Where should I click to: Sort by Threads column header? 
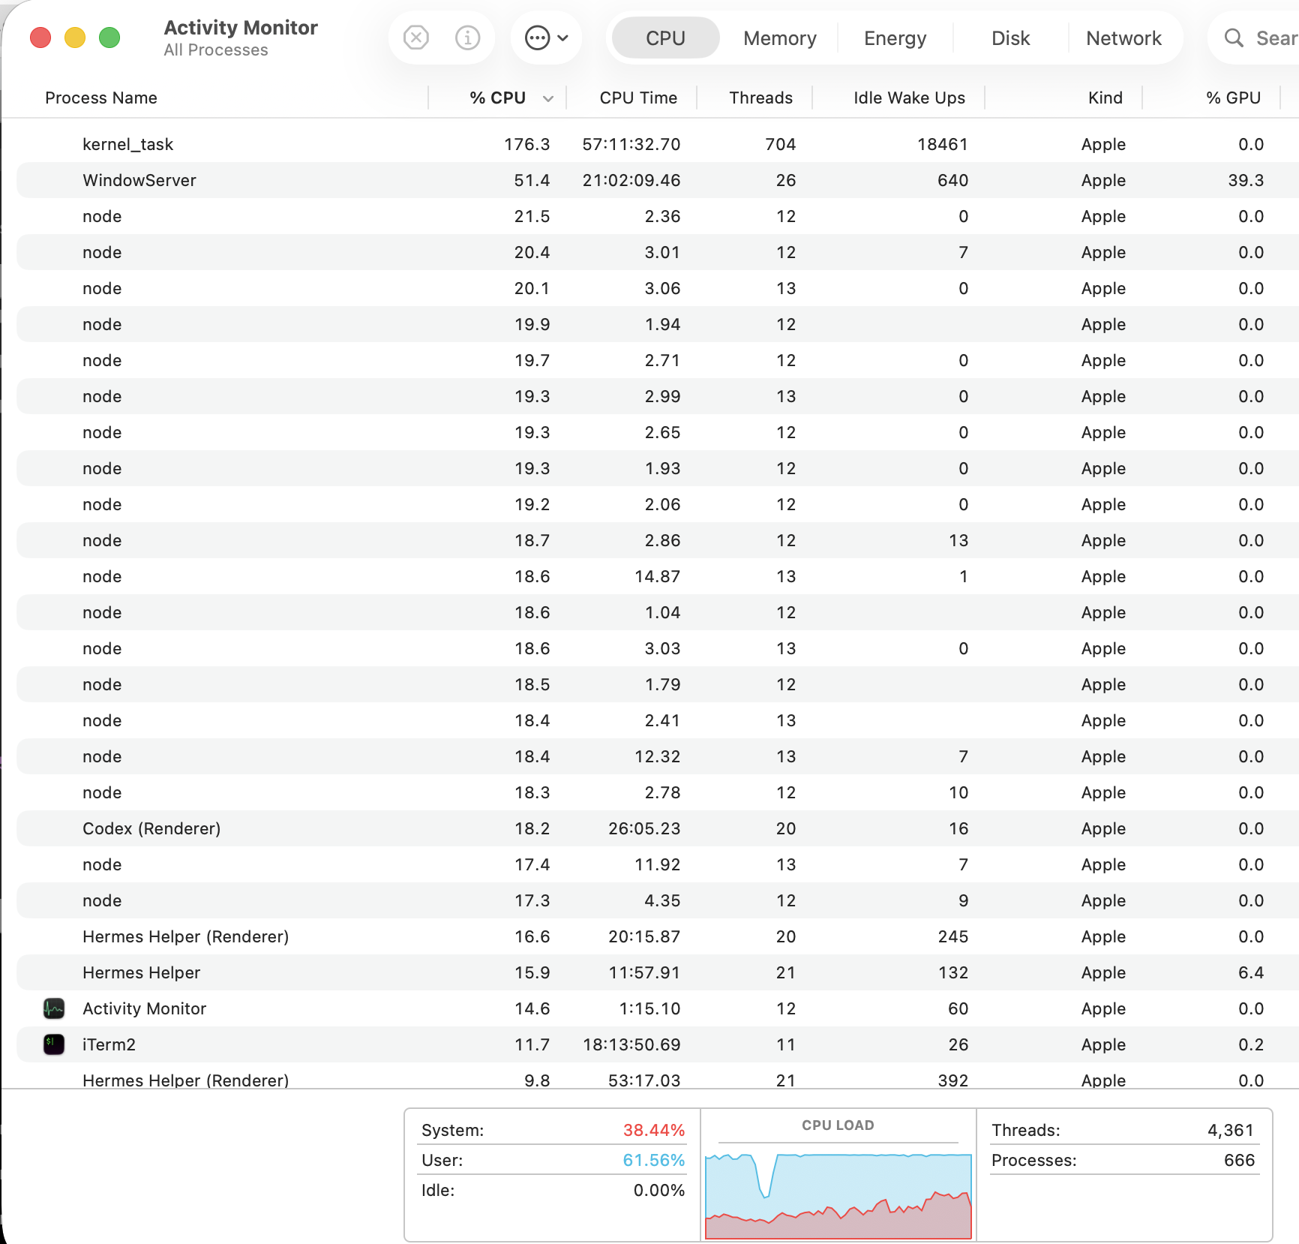coord(760,98)
